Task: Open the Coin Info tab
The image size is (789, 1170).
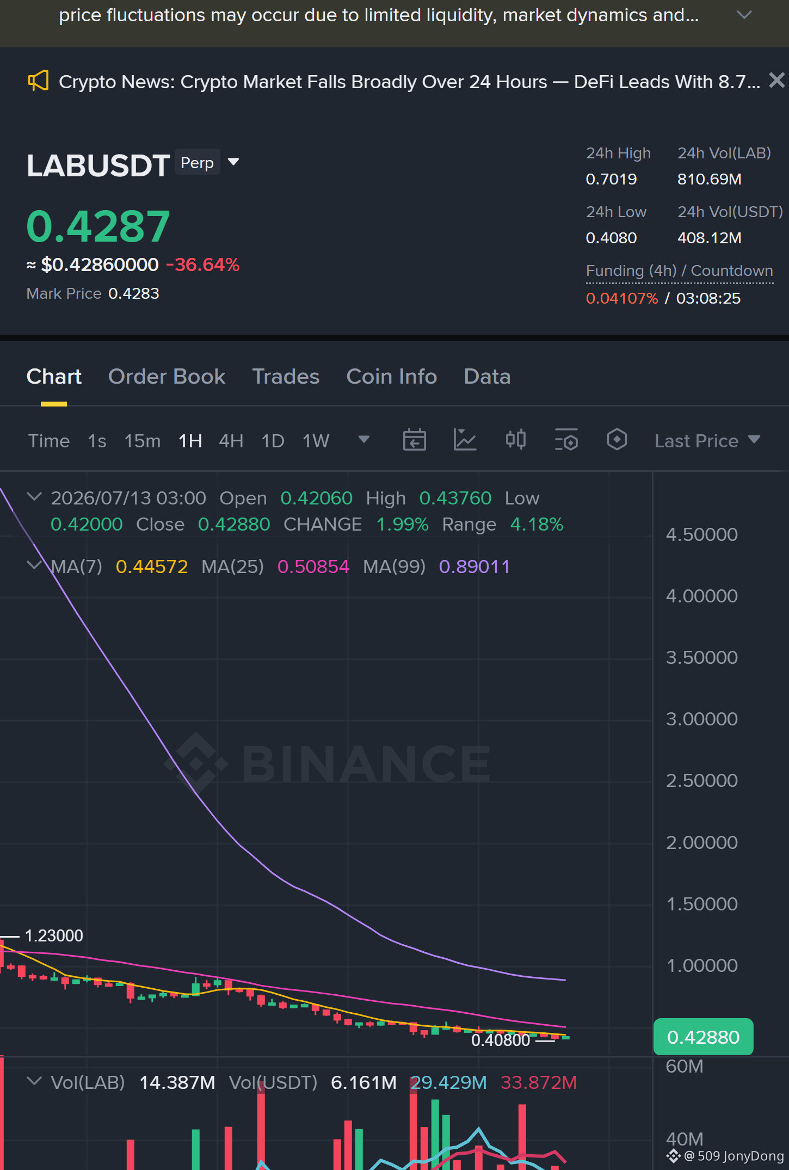Action: (392, 377)
